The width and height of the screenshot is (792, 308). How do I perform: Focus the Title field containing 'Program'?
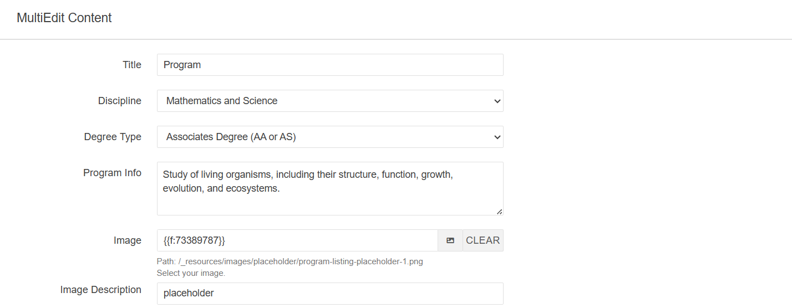click(330, 65)
